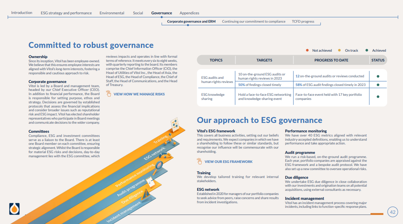
Task: Open the Social section tab
Action: pos(138,13)
